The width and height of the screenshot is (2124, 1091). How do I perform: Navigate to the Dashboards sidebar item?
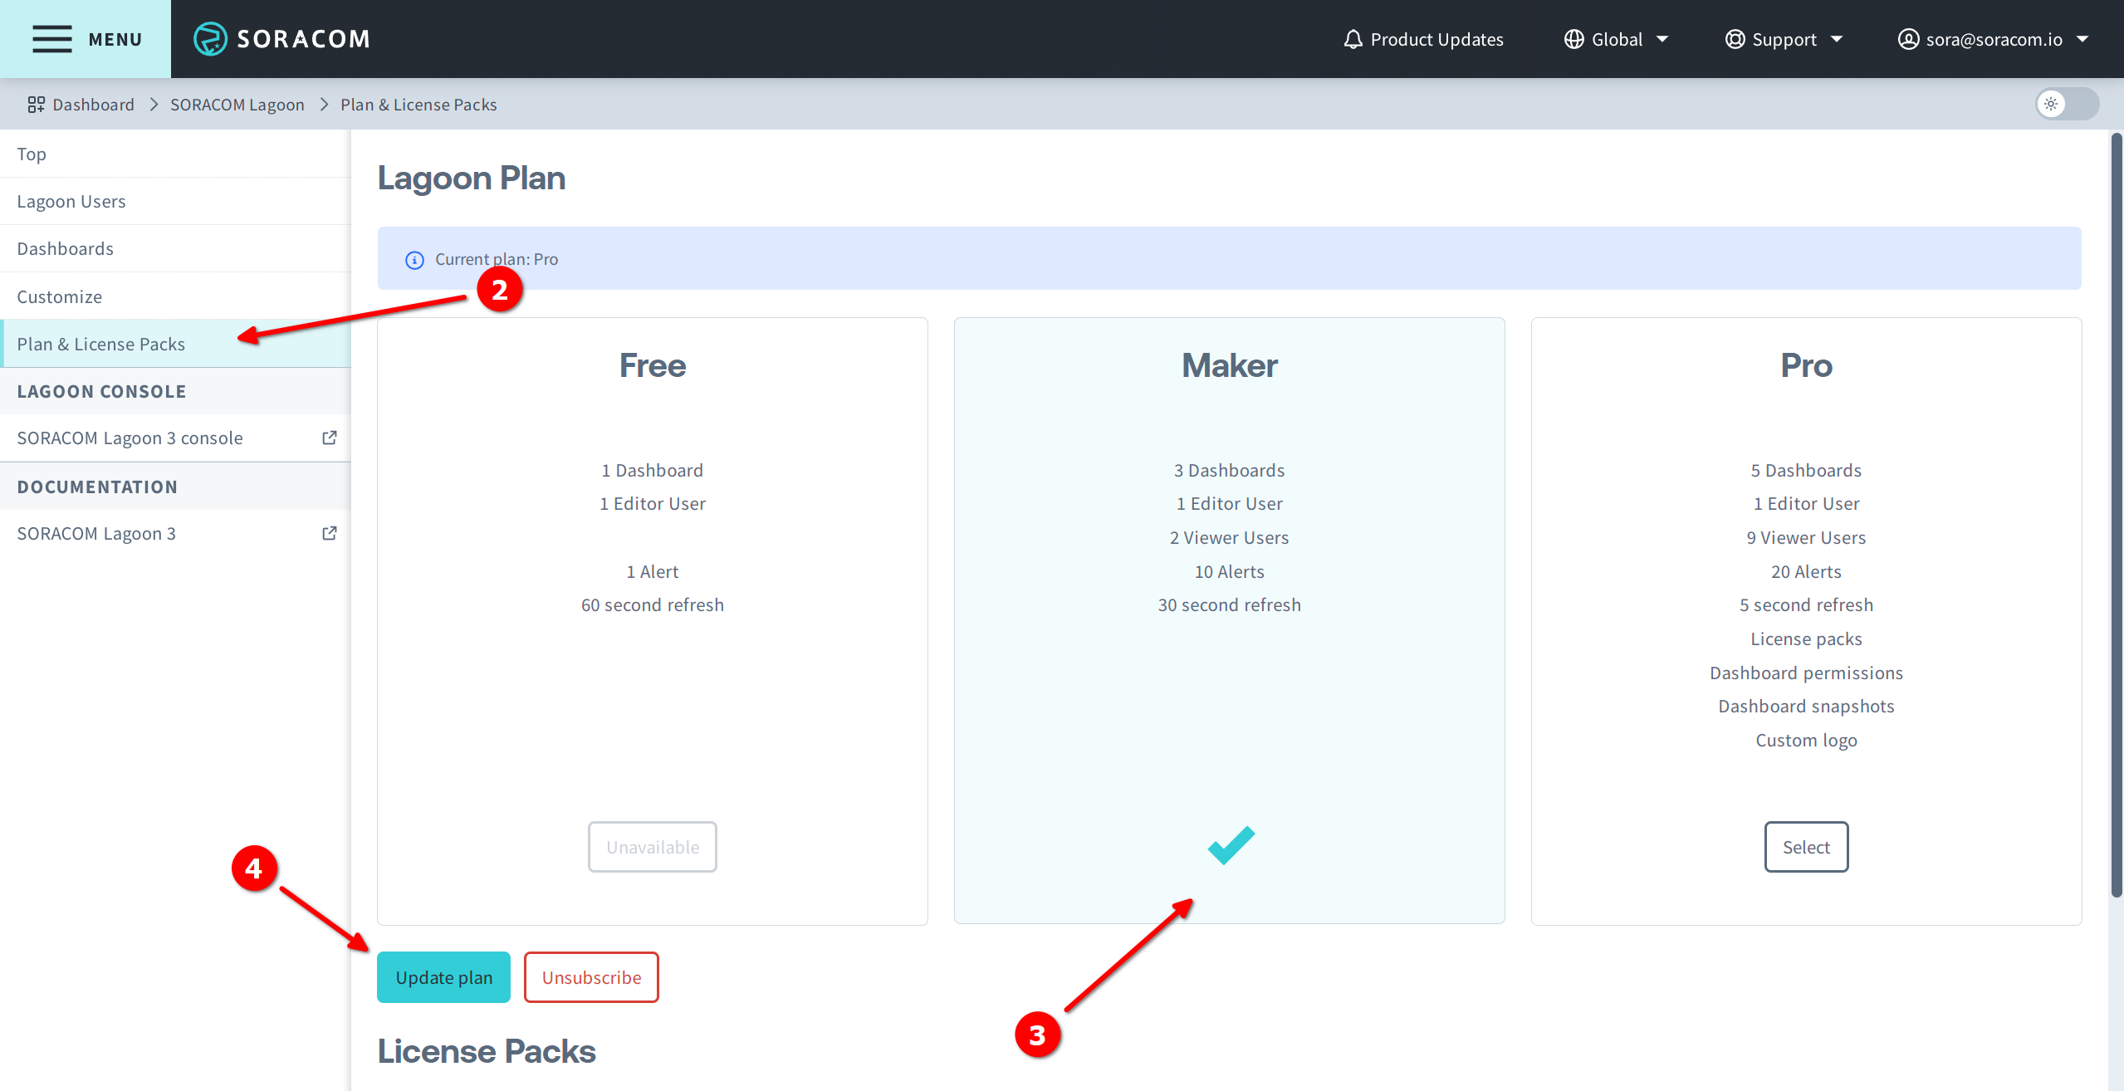[64, 247]
